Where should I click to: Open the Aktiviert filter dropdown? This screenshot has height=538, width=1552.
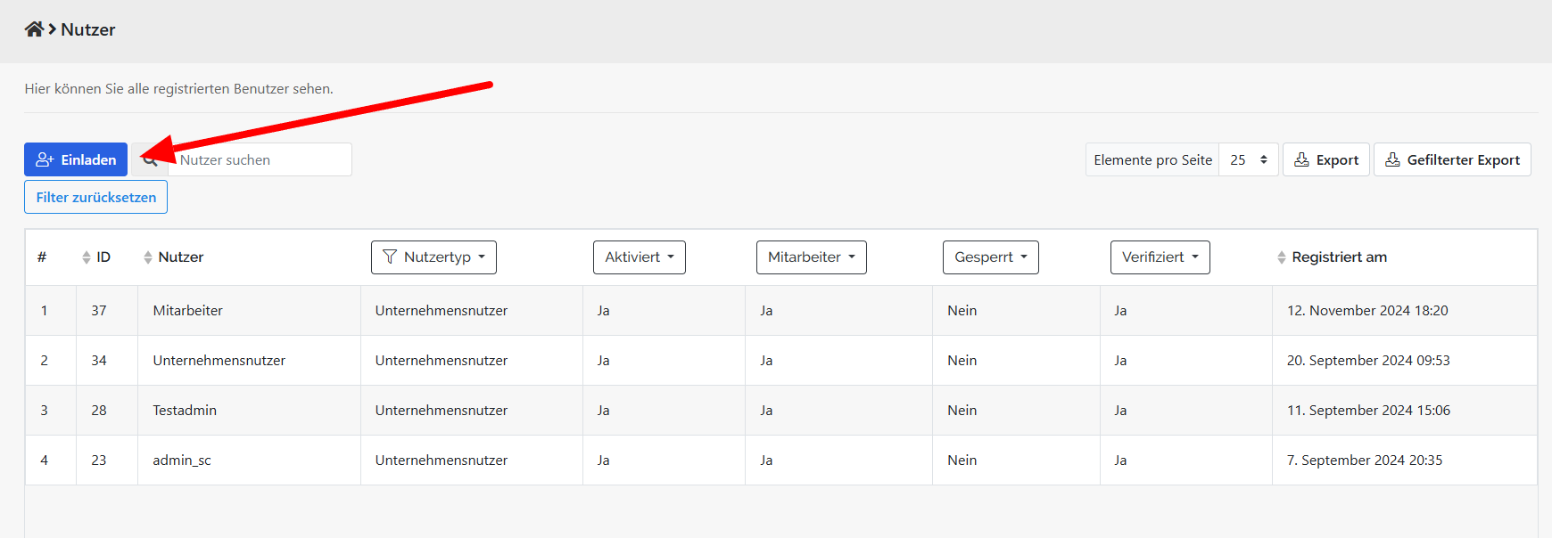(x=639, y=257)
